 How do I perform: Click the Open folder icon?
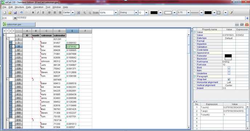[10, 13]
